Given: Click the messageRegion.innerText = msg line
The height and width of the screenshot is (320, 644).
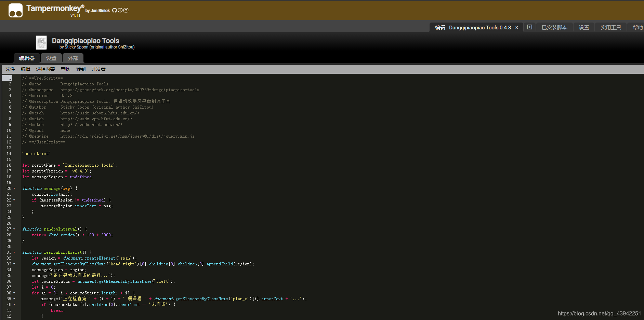Looking at the screenshot, I should [77, 206].
